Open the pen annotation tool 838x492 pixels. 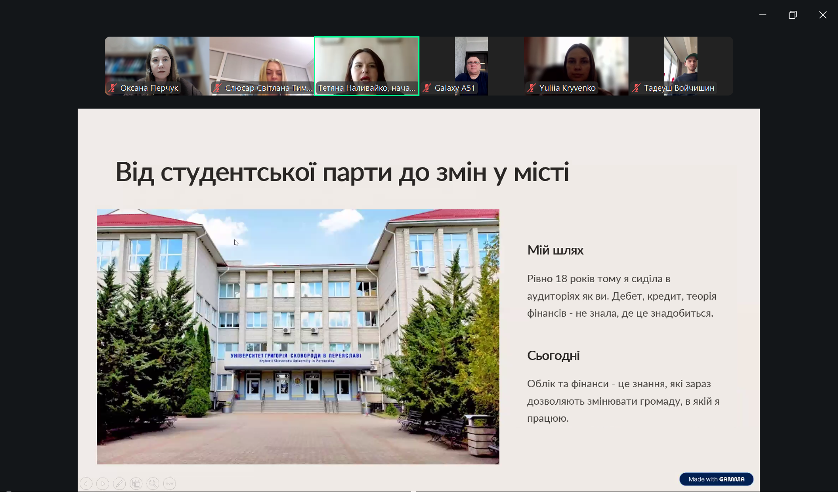pos(119,483)
